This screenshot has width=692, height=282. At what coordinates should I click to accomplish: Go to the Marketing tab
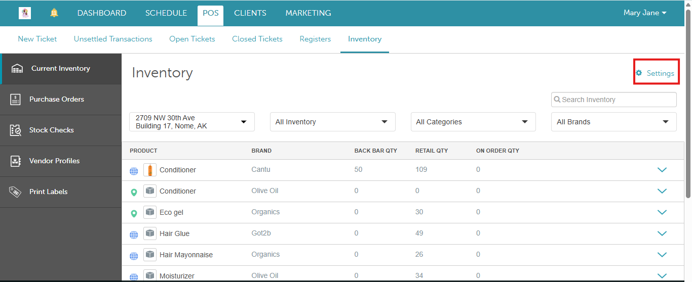pos(308,13)
